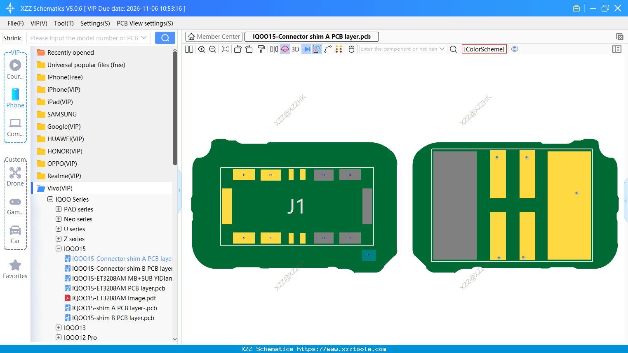Switch to 3D view mode
This screenshot has height=353, width=628.
(x=295, y=49)
